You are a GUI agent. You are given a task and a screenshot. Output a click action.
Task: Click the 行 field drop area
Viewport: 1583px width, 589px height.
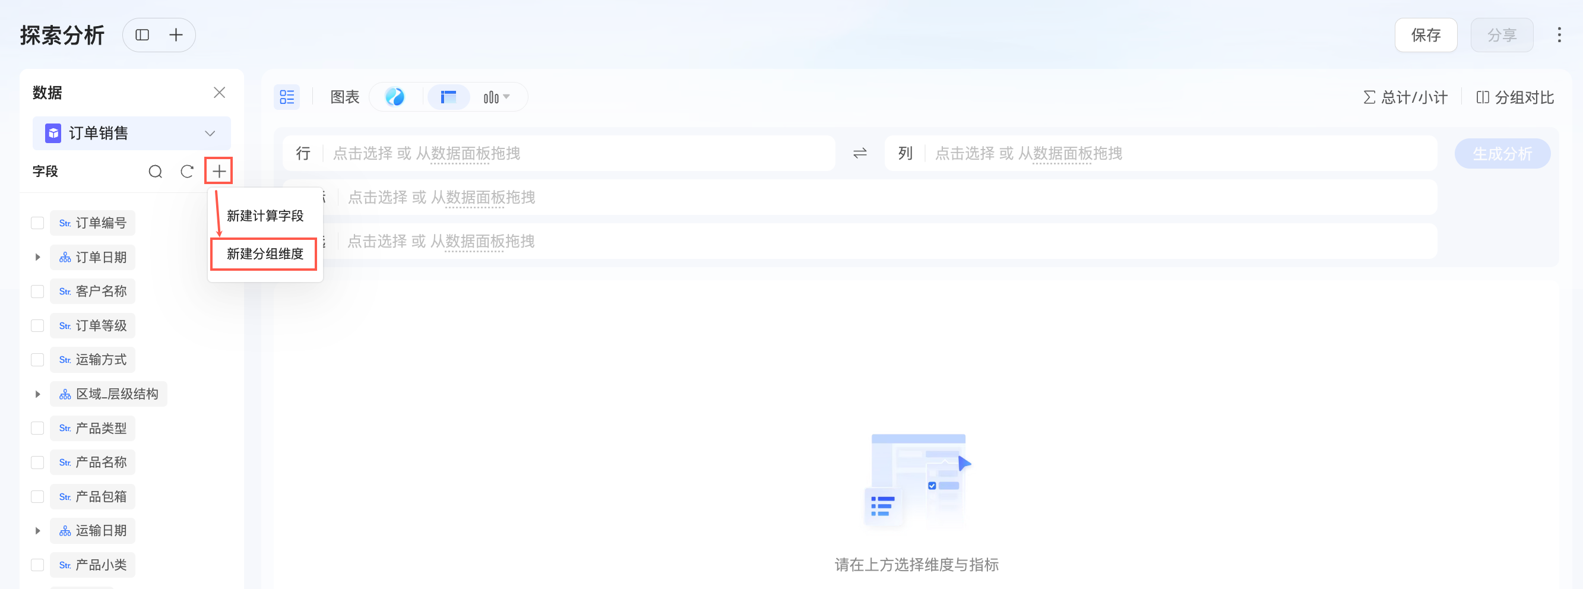[x=559, y=154]
